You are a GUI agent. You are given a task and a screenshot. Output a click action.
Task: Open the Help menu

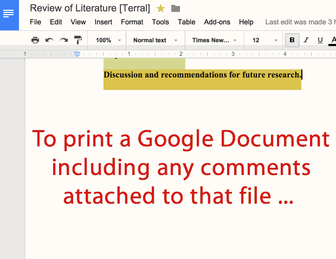[x=246, y=22]
